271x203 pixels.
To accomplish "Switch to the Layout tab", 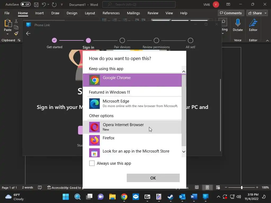I will click(x=90, y=13).
